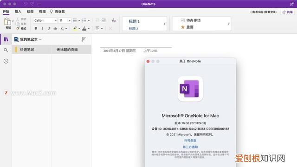Apply bulleted list formatting
The height and width of the screenshot is (167, 297).
(x=75, y=20)
